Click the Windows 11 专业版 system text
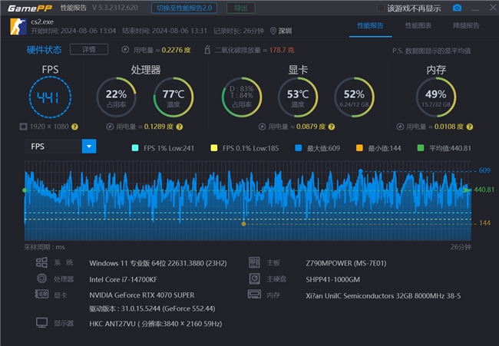Image resolution: width=499 pixels, height=346 pixels. [158, 263]
